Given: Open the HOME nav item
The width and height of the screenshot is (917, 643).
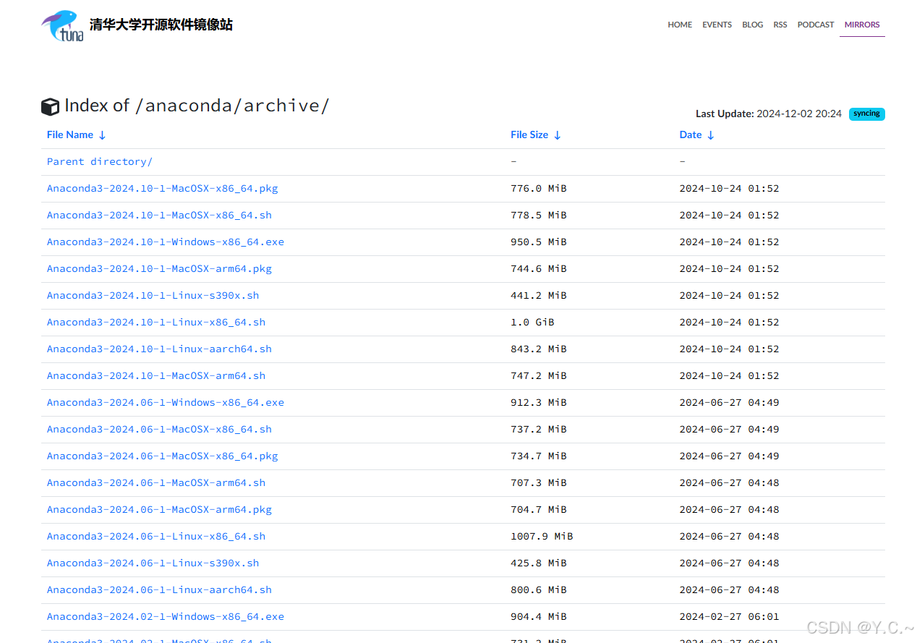Looking at the screenshot, I should click(x=680, y=25).
